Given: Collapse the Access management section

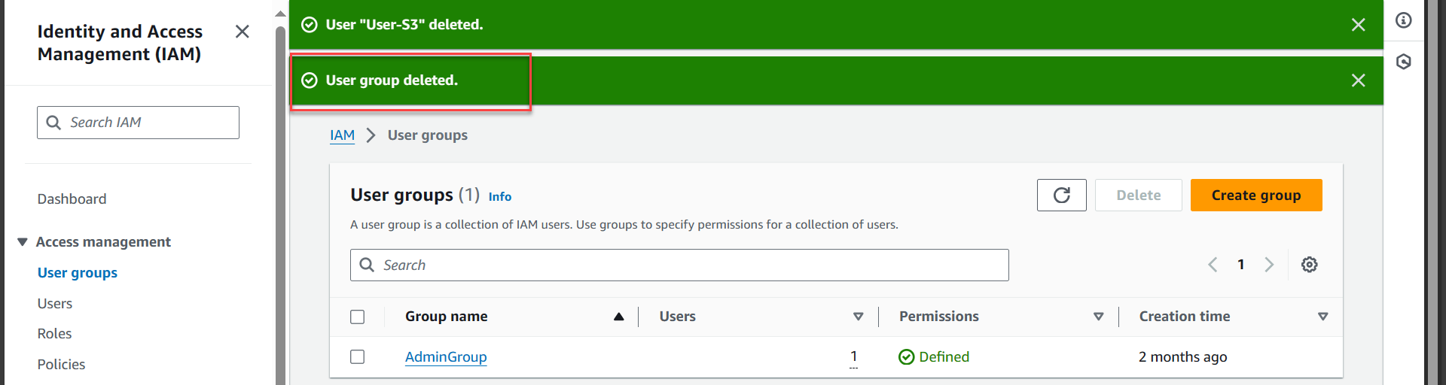Looking at the screenshot, I should click(23, 242).
